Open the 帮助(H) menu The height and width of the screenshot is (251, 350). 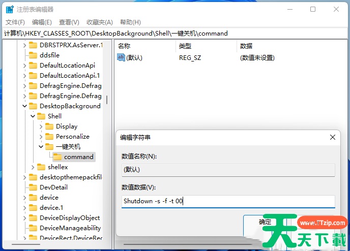click(x=130, y=22)
